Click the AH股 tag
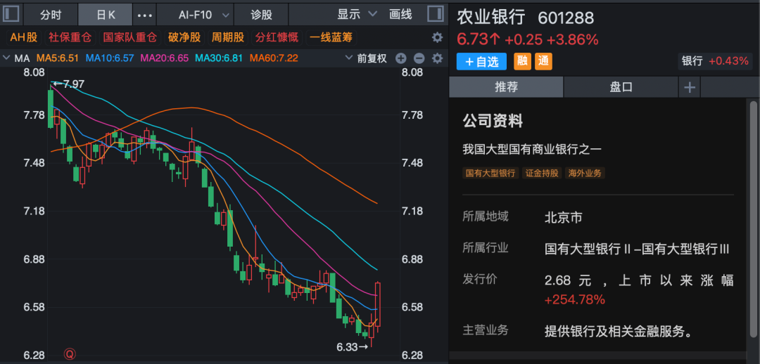This screenshot has height=364, width=760. pyautogui.click(x=24, y=37)
